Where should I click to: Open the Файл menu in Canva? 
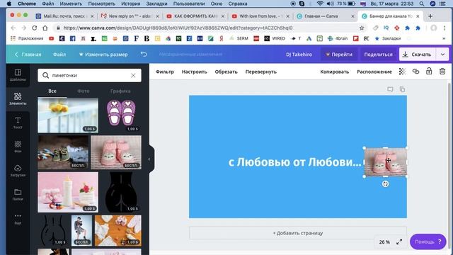point(59,55)
